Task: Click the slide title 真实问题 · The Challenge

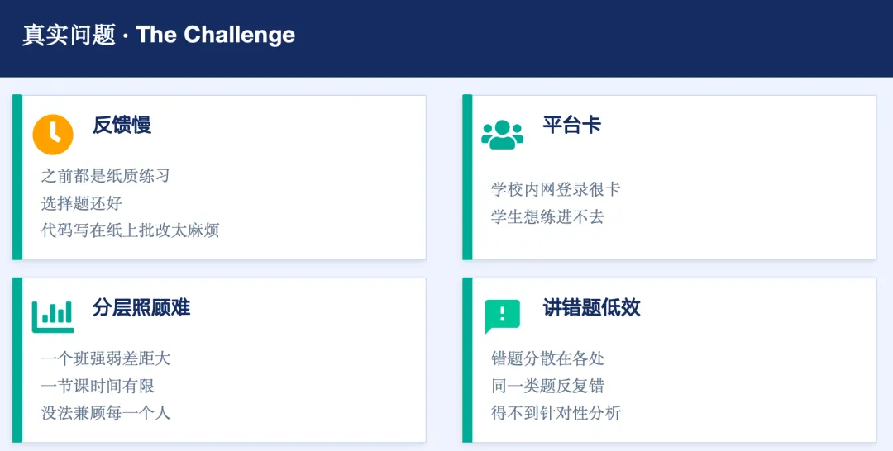Action: (159, 36)
